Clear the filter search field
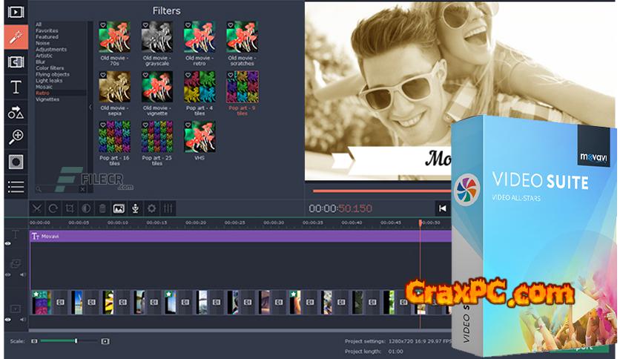The width and height of the screenshot is (620, 359). coord(82,189)
